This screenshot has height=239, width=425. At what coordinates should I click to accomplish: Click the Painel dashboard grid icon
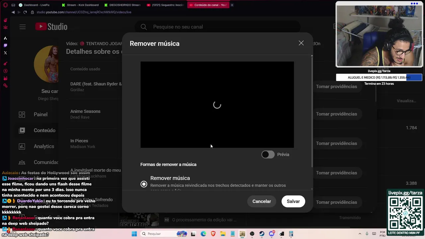[x=22, y=115]
